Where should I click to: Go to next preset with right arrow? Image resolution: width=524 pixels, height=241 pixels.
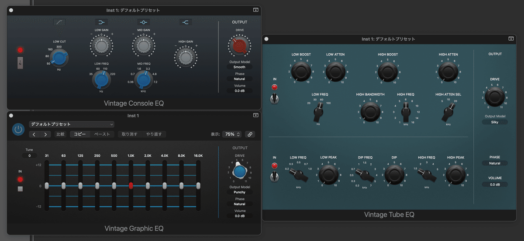click(45, 134)
